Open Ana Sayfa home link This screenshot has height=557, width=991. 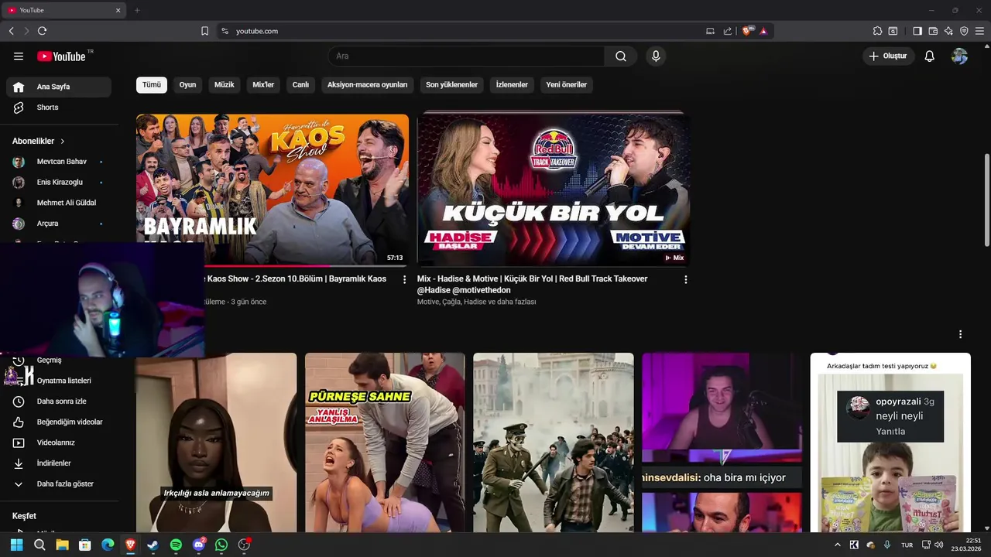[x=58, y=87]
